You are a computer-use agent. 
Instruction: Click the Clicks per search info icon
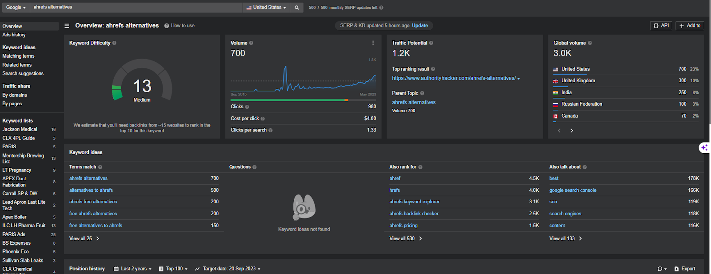tap(271, 130)
